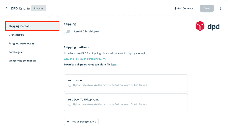228x129 pixels.
Task: Click the Inactive status badge
Action: point(38,8)
